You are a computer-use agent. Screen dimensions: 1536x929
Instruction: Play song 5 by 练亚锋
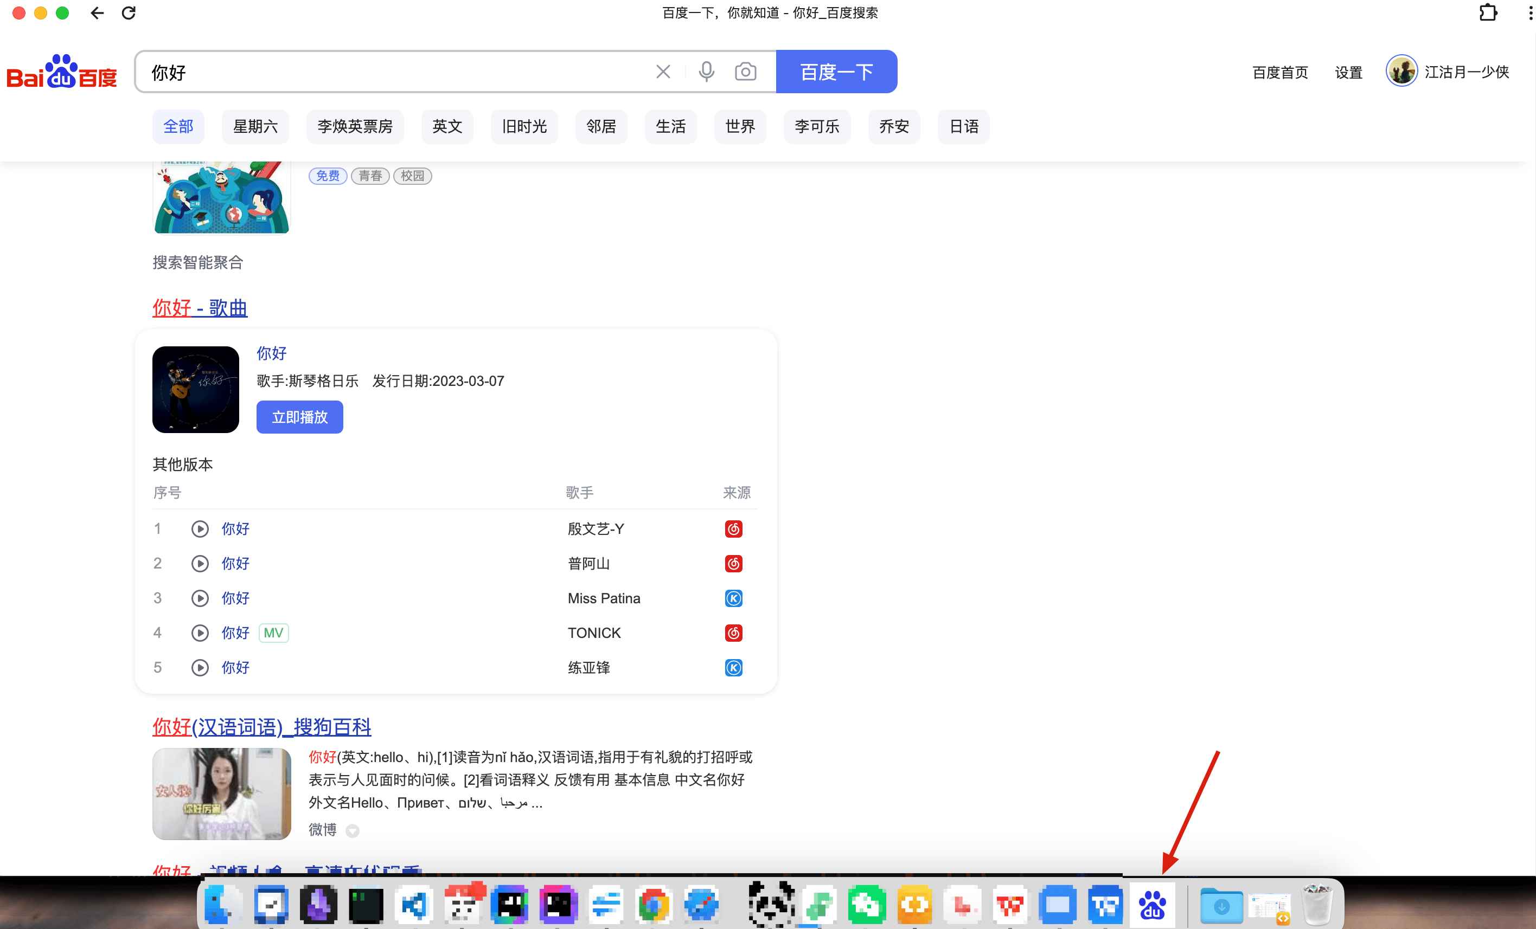[200, 668]
